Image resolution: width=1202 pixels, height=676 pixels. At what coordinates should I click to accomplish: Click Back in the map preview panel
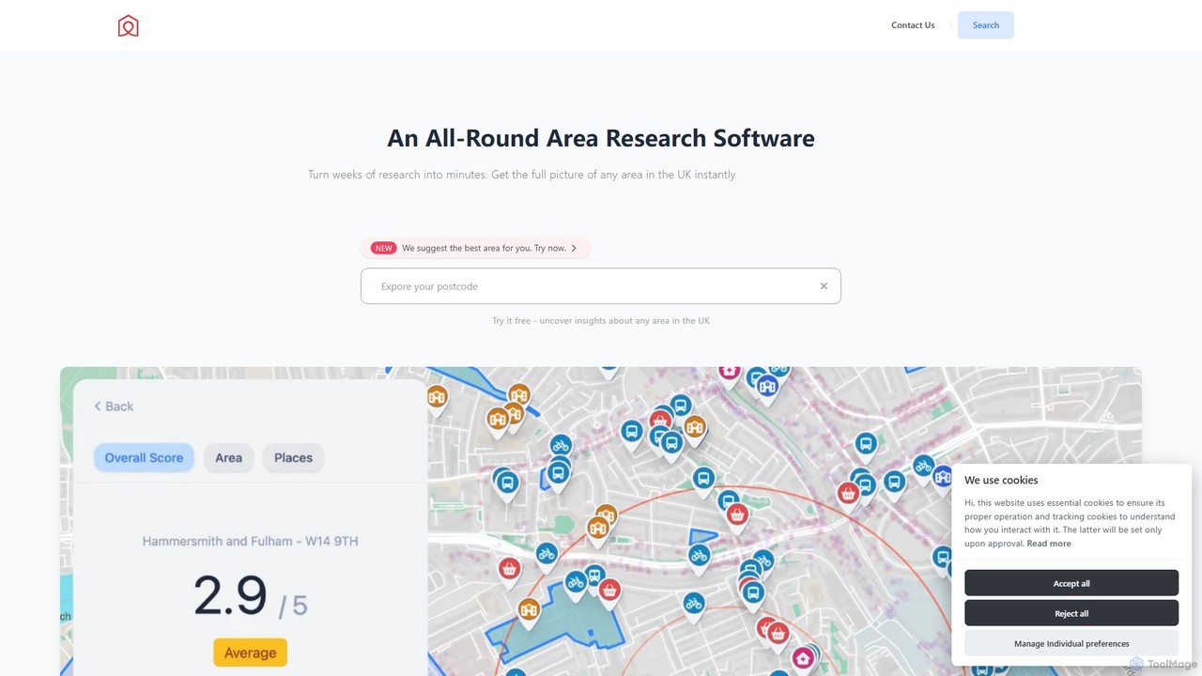[114, 407]
